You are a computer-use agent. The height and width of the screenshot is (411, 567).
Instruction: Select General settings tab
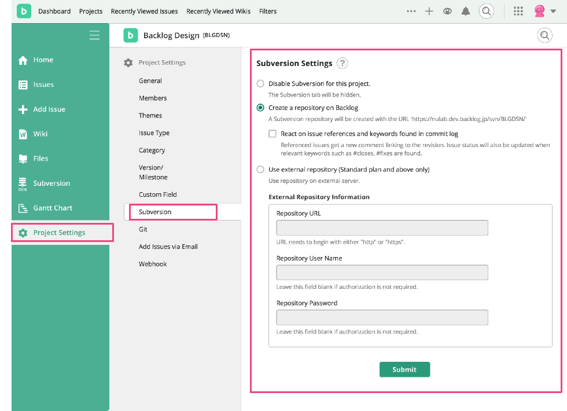150,80
